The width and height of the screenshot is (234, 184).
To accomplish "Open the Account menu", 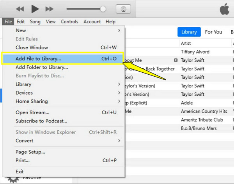I will pyautogui.click(x=92, y=22).
